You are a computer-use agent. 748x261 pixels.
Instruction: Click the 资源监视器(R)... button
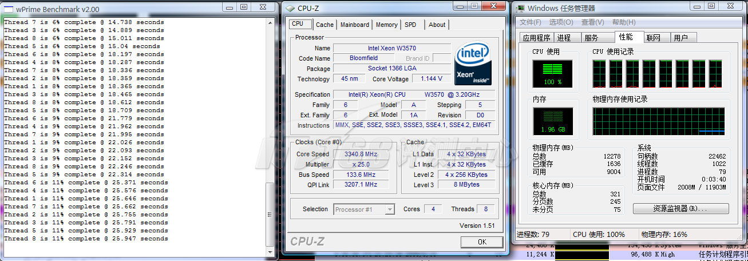pos(680,209)
